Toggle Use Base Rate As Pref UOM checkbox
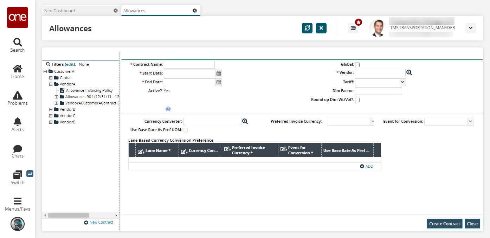 click(185, 130)
